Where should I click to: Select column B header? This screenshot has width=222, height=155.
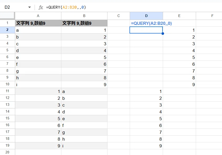coord(84,16)
